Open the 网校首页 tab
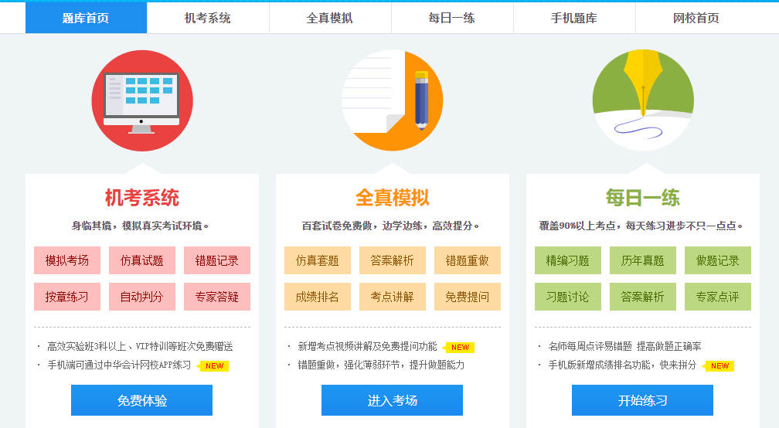 pyautogui.click(x=696, y=18)
